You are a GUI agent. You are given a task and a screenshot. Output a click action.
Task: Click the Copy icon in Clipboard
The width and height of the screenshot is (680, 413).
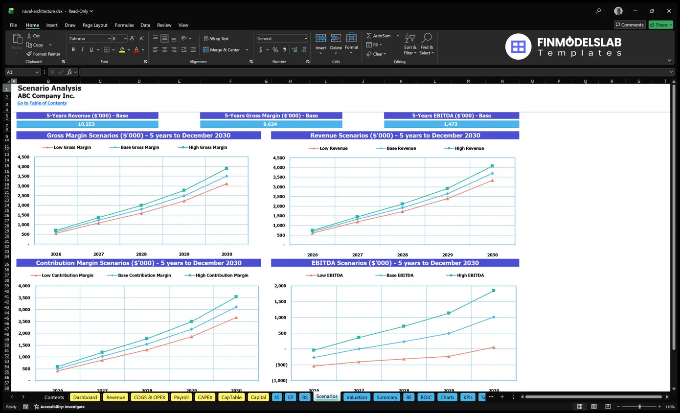click(x=29, y=45)
